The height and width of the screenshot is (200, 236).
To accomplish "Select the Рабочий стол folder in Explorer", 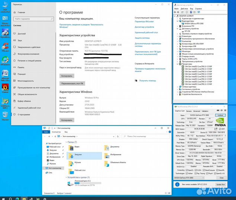I will pos(77,171).
